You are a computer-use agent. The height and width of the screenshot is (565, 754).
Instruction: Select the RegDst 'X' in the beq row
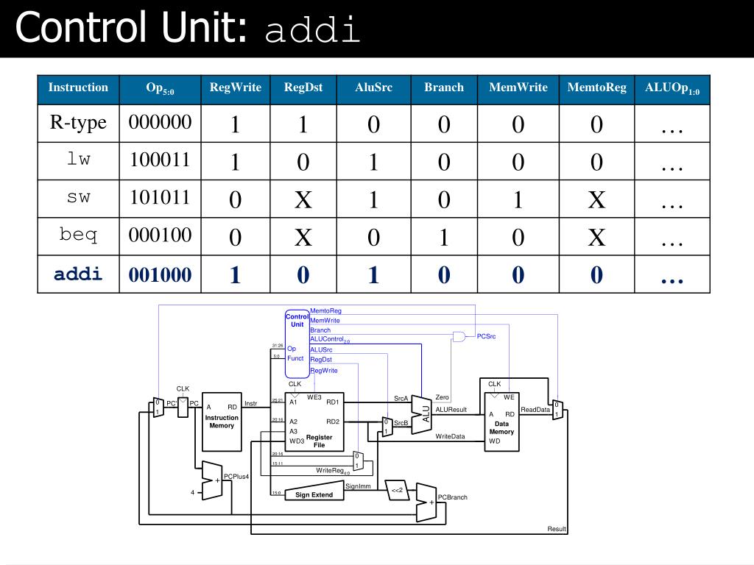pyautogui.click(x=303, y=237)
